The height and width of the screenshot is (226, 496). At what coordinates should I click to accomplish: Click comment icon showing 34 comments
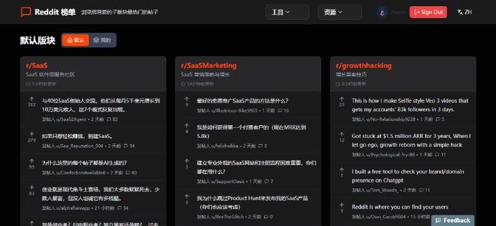(x=119, y=208)
